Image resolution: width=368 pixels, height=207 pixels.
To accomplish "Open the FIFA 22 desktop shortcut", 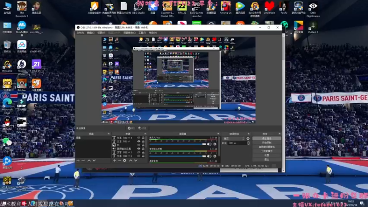I will point(182,8).
